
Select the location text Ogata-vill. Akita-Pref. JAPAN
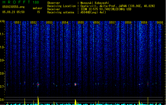103,6
